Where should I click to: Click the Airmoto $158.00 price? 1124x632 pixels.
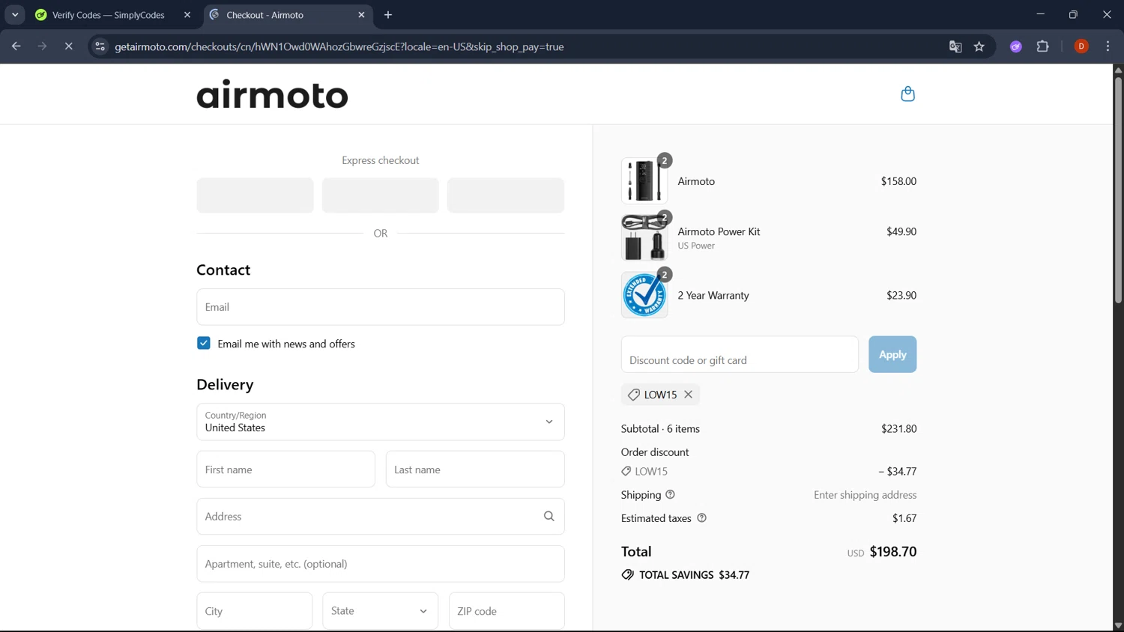click(898, 181)
